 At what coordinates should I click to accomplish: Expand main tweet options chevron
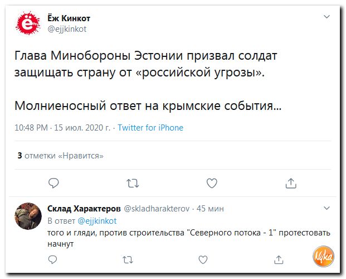[x=327, y=17]
